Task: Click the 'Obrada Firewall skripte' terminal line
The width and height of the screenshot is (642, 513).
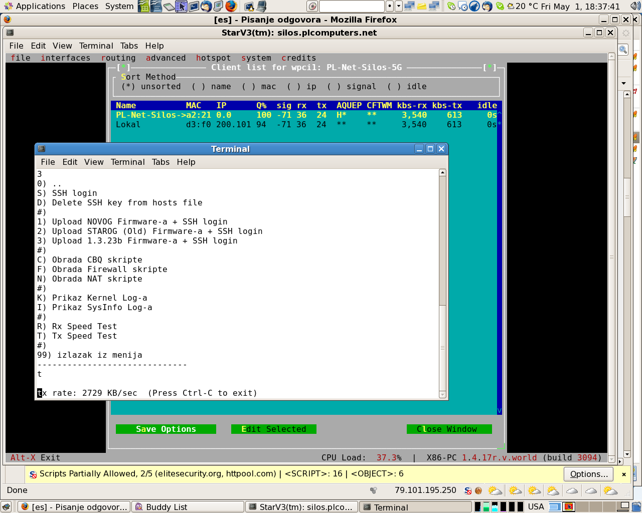Action: click(x=102, y=270)
